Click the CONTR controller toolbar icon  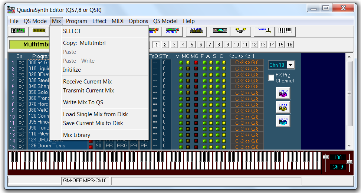264,31
